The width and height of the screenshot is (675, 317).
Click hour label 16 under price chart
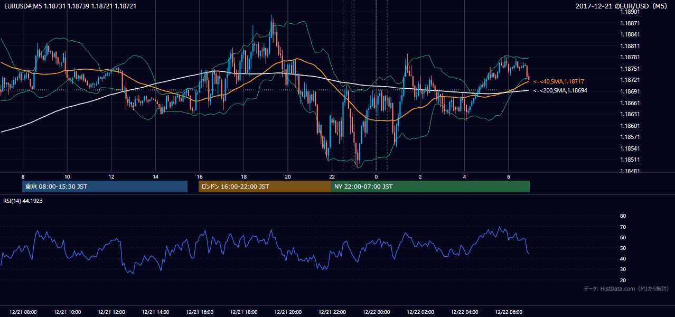tap(200, 176)
